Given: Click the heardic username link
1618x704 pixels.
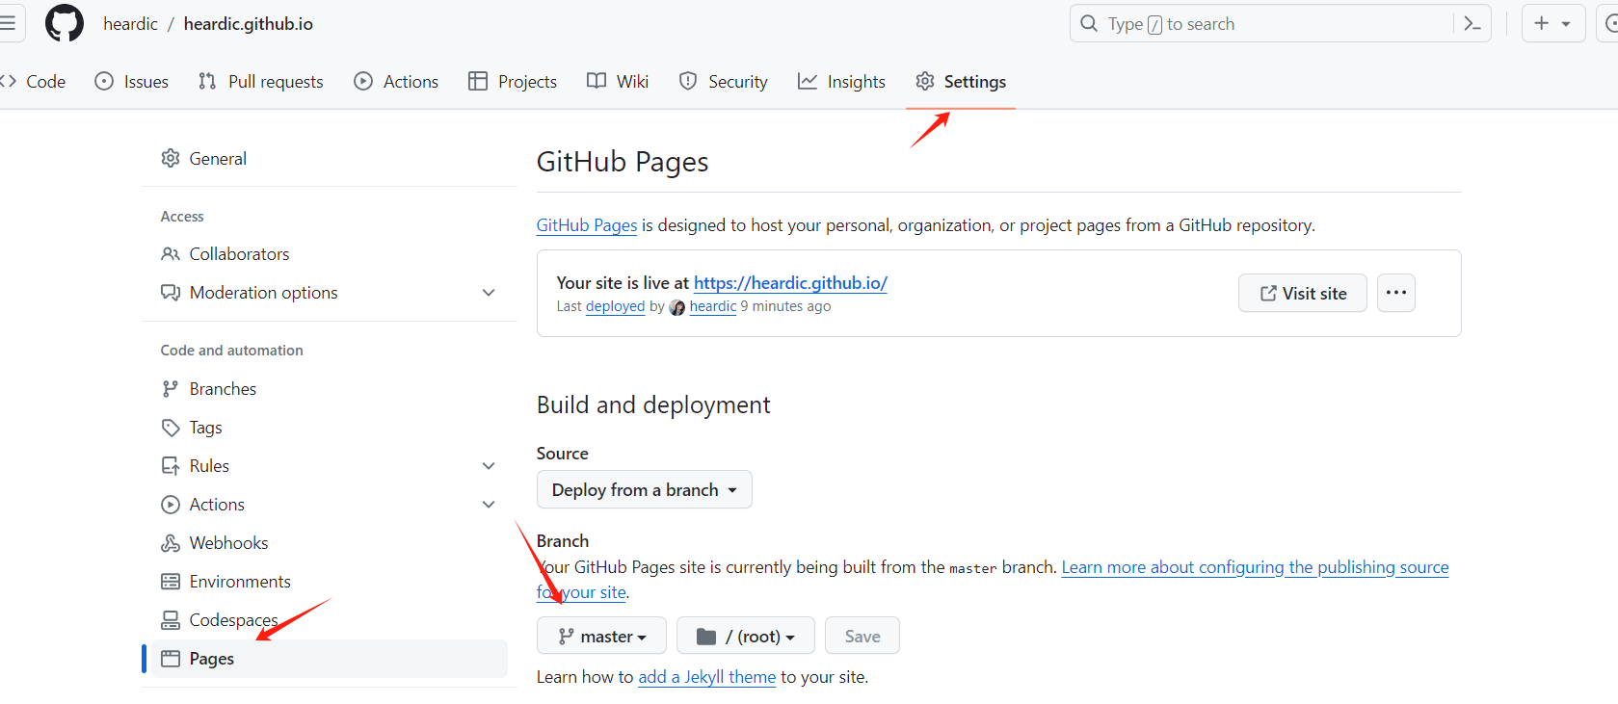Looking at the screenshot, I should pyautogui.click(x=713, y=306).
